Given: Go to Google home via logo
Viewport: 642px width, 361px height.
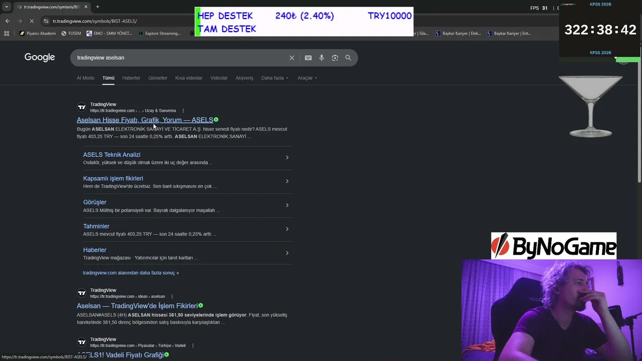Looking at the screenshot, I should [40, 57].
